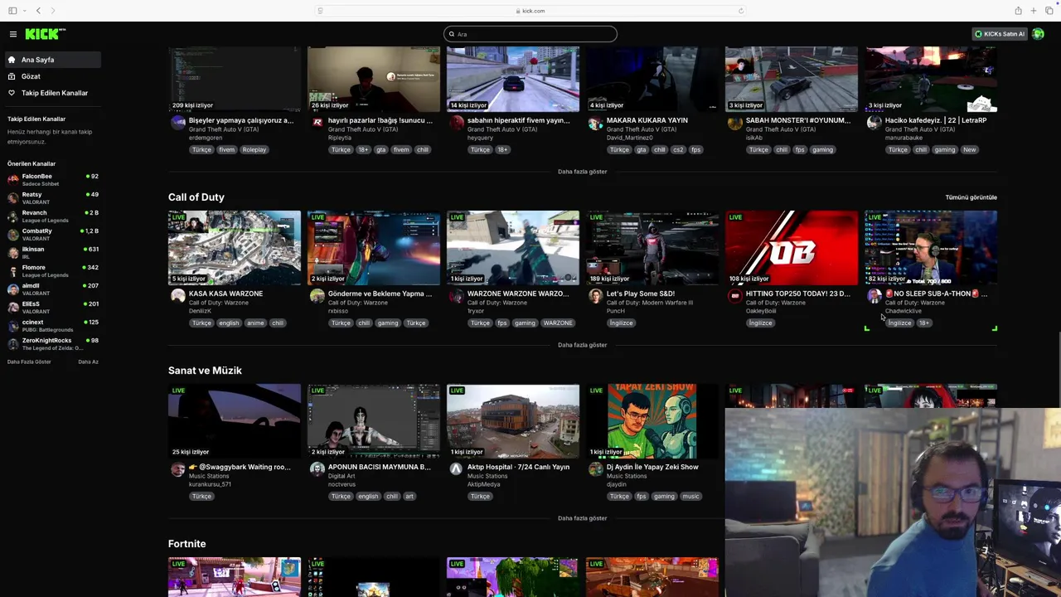Expand Call of Duty section with Daha fazla göster

point(582,345)
